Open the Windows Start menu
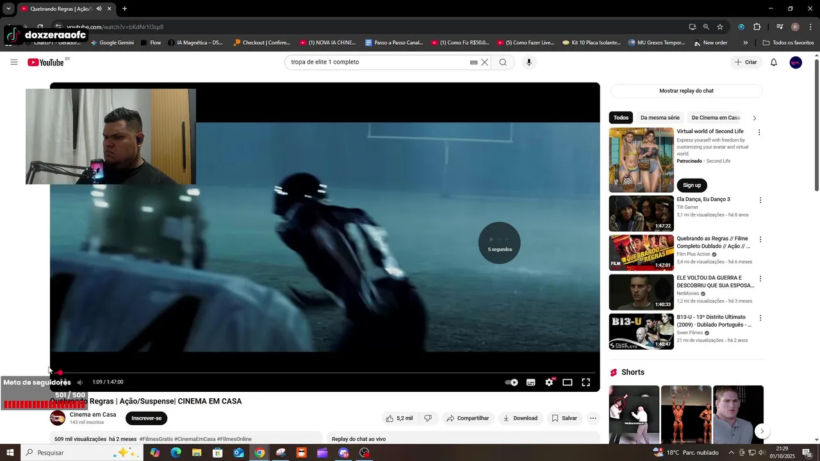Screen dimensions: 820x461 (x=10, y=453)
